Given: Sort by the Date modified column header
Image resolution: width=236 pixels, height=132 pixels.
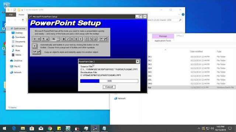Looking at the screenshot, I should click(x=196, y=51).
